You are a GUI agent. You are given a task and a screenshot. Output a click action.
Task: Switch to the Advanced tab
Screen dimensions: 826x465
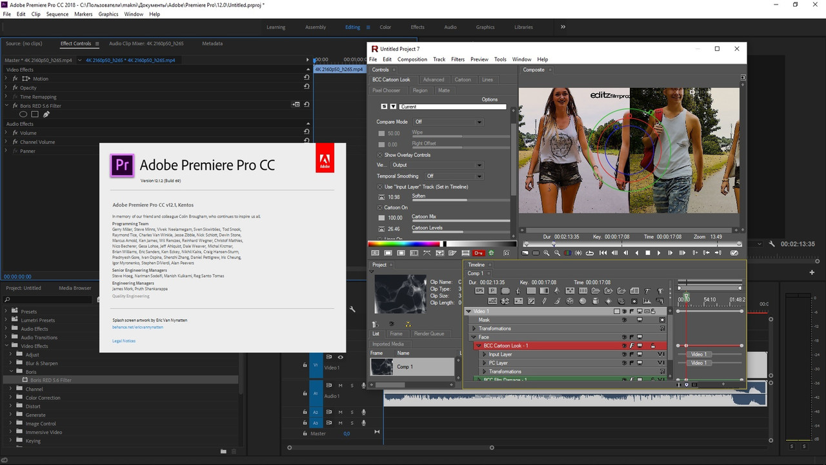pos(434,79)
